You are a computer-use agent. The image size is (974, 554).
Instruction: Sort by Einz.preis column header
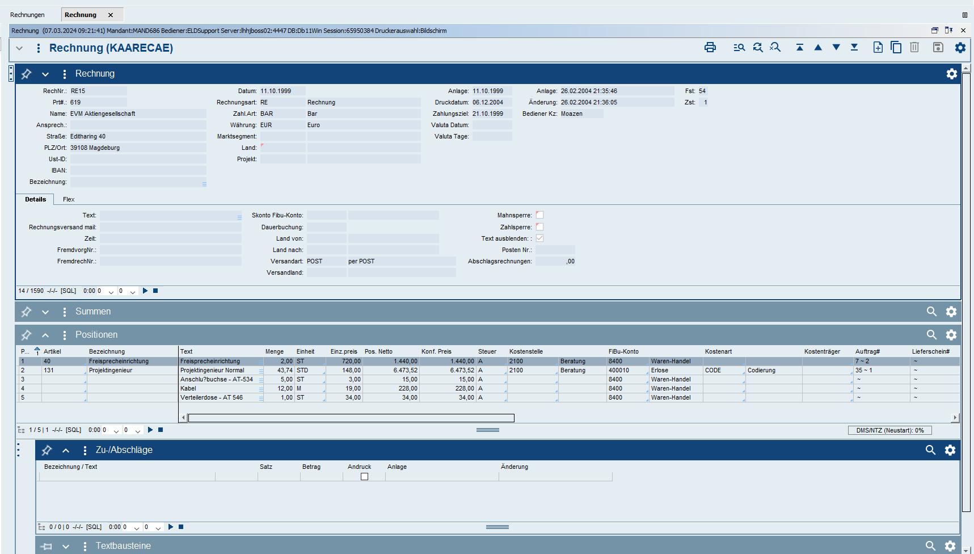(x=344, y=351)
